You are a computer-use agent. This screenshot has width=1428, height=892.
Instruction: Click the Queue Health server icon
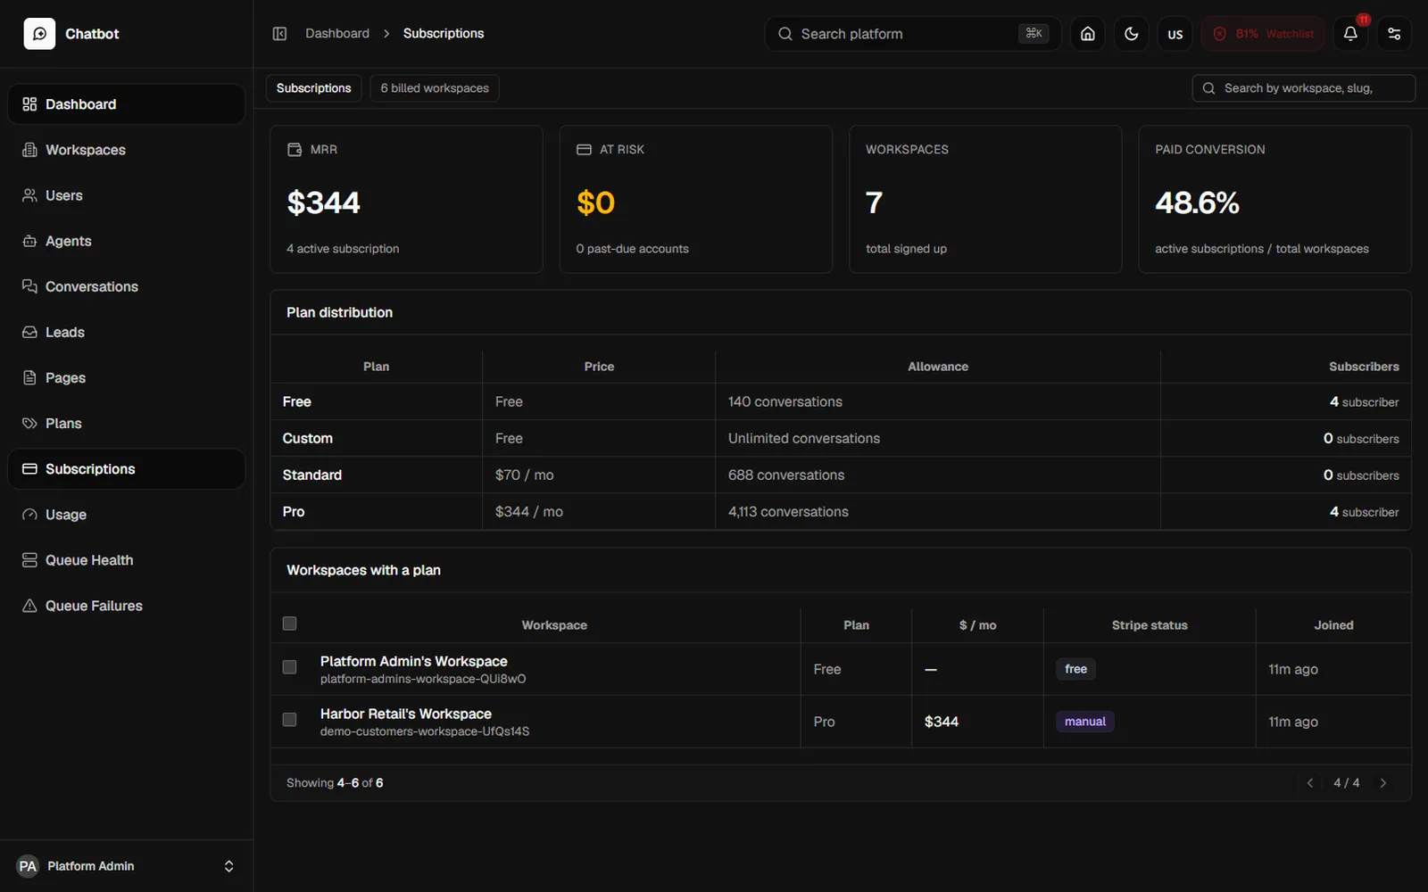(29, 560)
